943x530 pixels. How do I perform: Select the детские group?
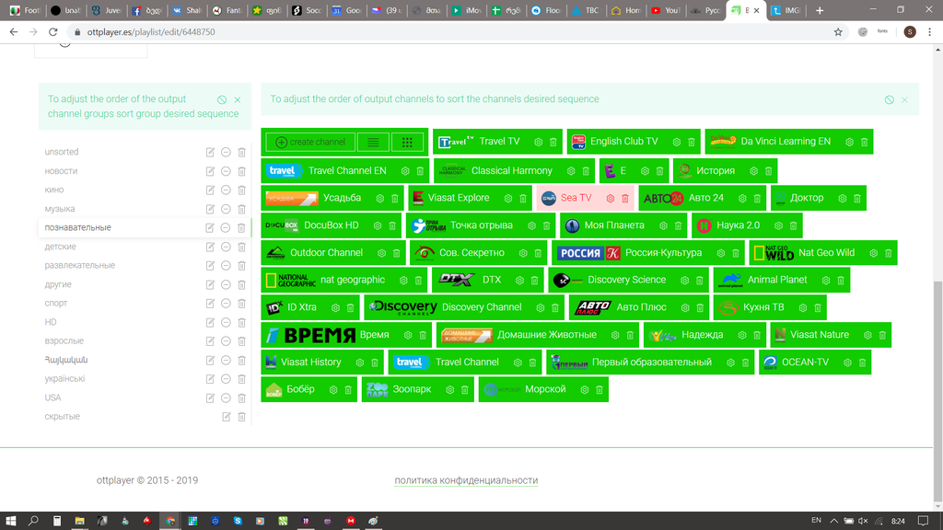60,247
